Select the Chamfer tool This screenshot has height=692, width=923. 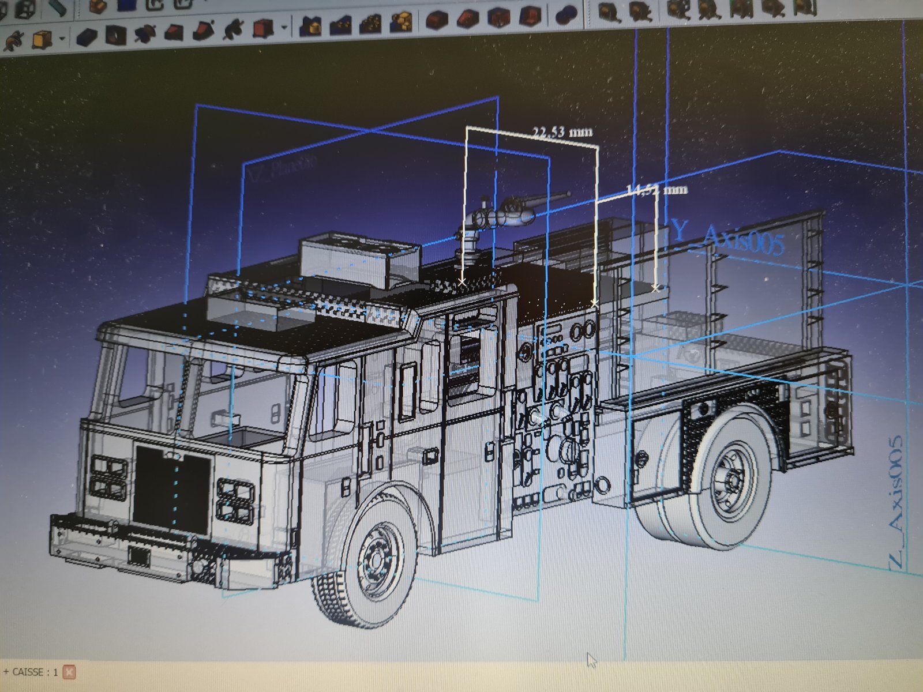point(468,19)
